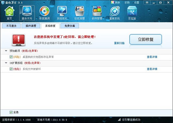The height and width of the screenshot is (123, 173).
Task: Click the red alert warning icon
Action: 19,40
